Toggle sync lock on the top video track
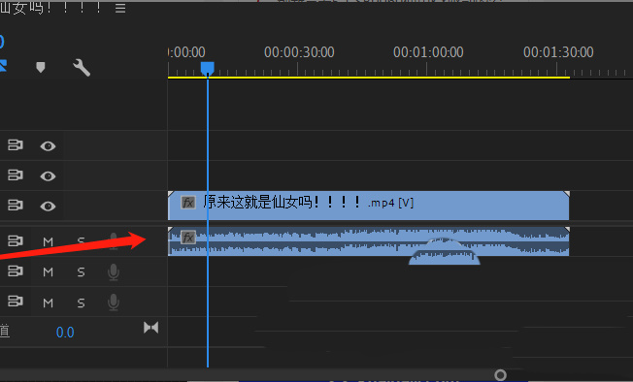The image size is (633, 382). 16,145
